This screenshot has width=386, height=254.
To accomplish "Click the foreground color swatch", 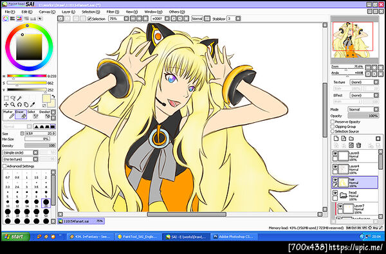I will tap(46, 98).
